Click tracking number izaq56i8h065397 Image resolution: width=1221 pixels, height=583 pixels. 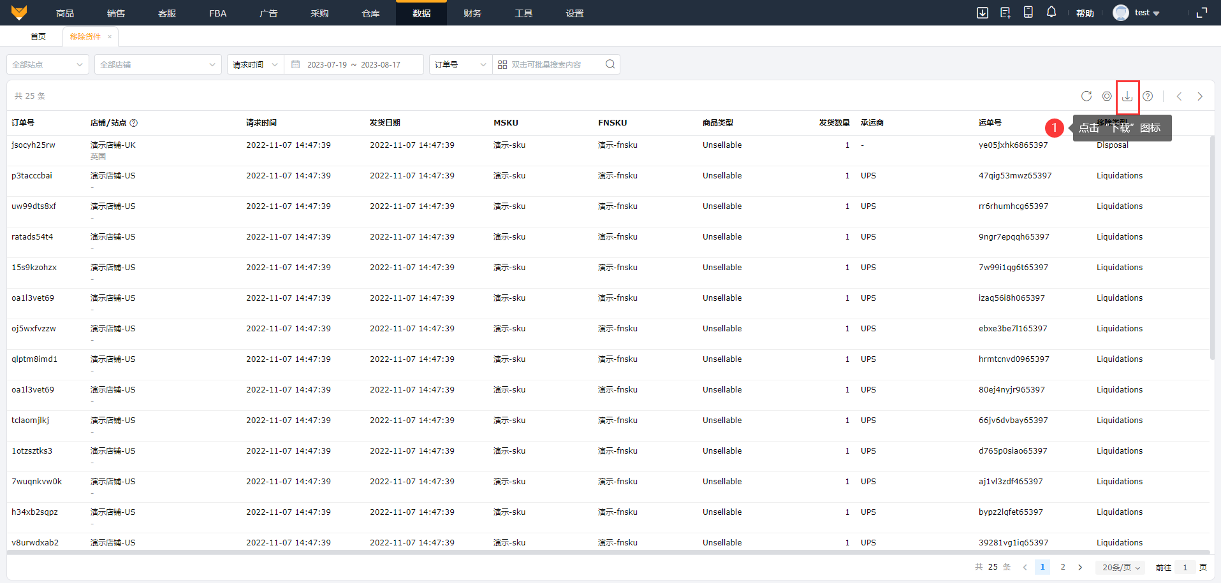(x=1012, y=298)
